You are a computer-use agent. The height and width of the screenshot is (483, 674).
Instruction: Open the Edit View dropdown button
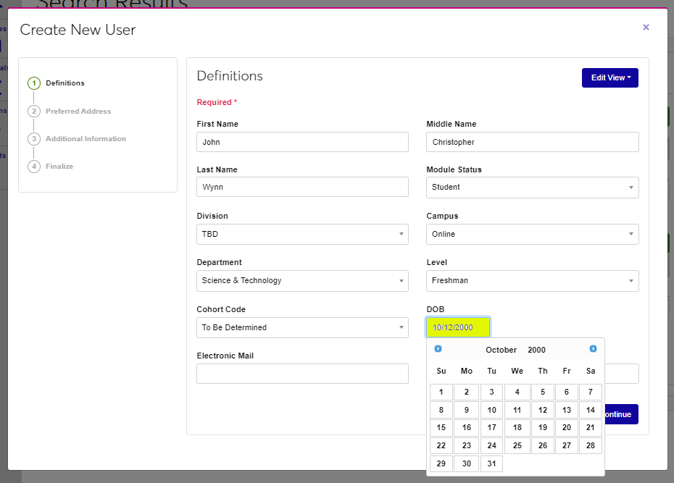(609, 77)
